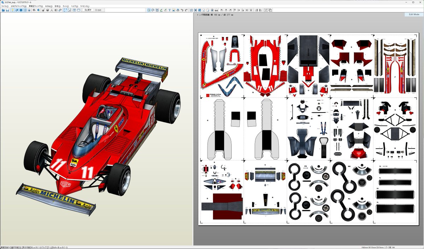Click the cylinder database icon
424x249 pixels.
(x=48, y=10)
